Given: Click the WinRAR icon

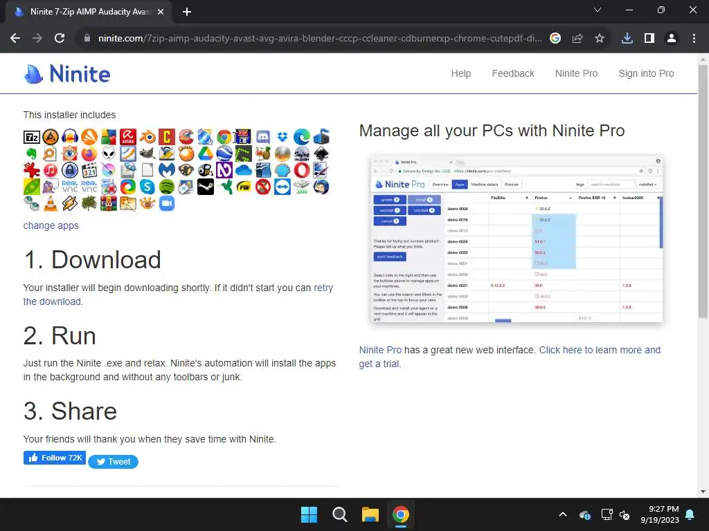Looking at the screenshot, I should [109, 204].
